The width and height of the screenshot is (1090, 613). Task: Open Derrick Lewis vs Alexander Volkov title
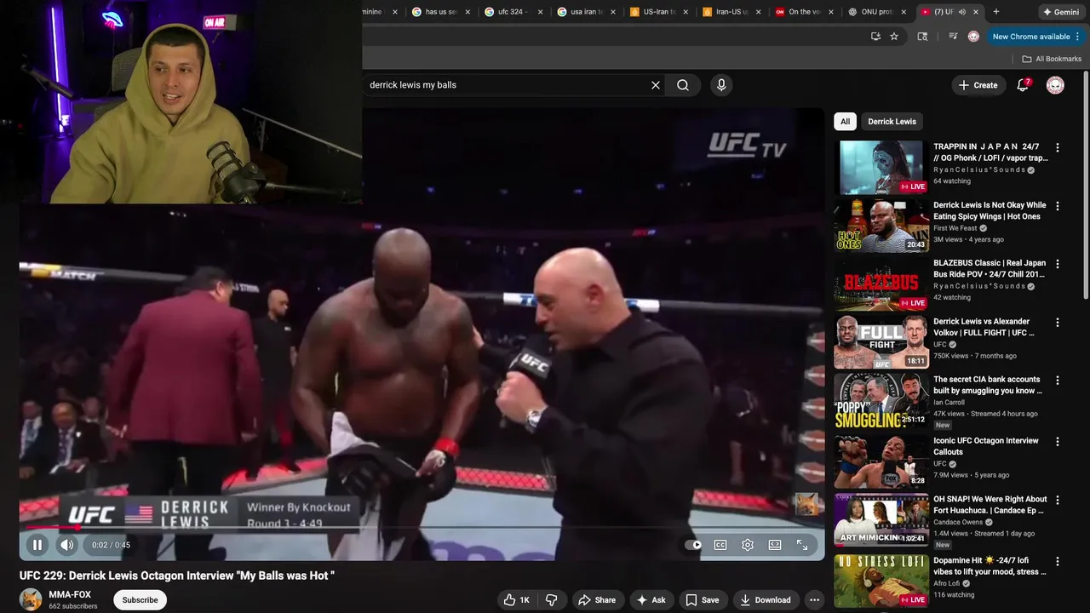[984, 327]
